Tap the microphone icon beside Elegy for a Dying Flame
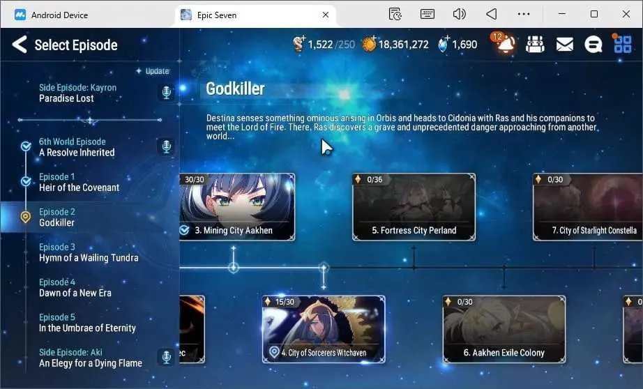This screenshot has height=389, width=643. tap(166, 358)
